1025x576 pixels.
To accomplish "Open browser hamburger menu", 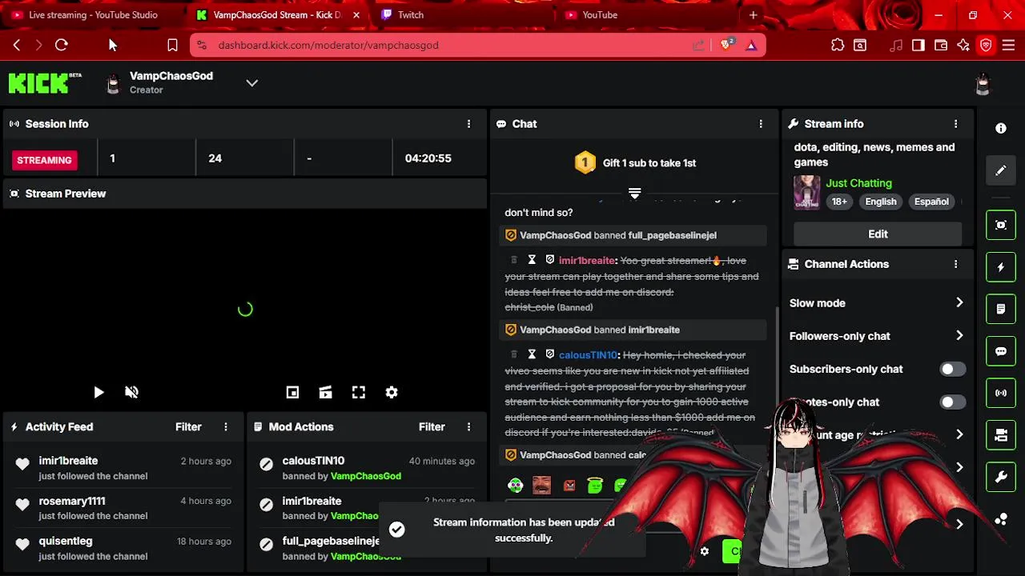I will 1008,46.
